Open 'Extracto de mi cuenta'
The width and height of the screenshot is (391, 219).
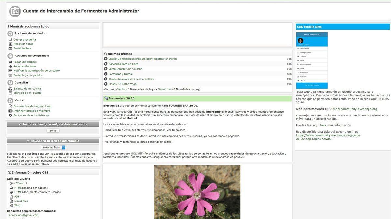(x=27, y=93)
